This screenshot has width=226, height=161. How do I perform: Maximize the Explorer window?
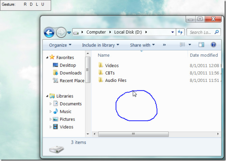point(200,19)
